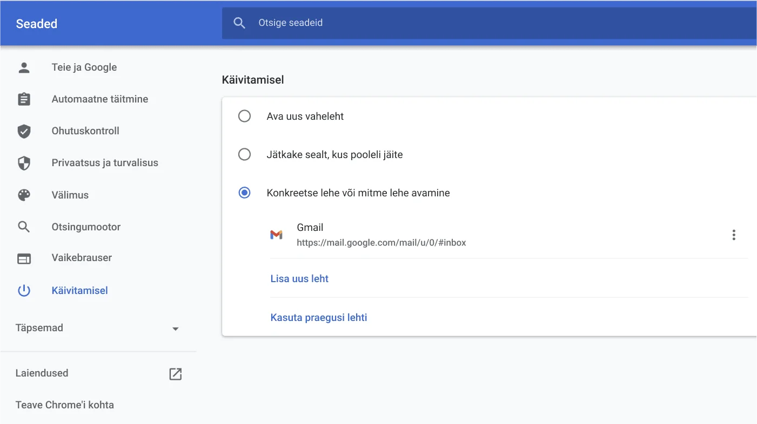Select the magnifier icon next to Otsingumootor
Viewport: 757px width, 424px height.
tap(24, 227)
